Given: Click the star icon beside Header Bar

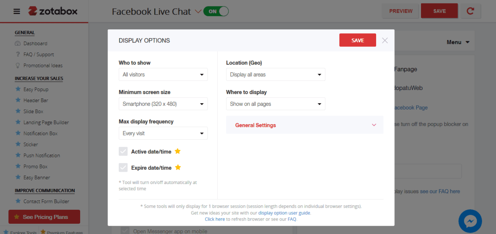Looking at the screenshot, I should tap(17, 100).
